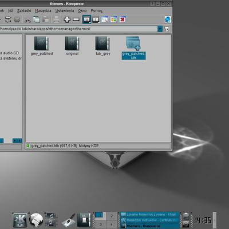Switch to virtual desktop 3
Viewport: 229px width, 229px height.
(x=100, y=224)
